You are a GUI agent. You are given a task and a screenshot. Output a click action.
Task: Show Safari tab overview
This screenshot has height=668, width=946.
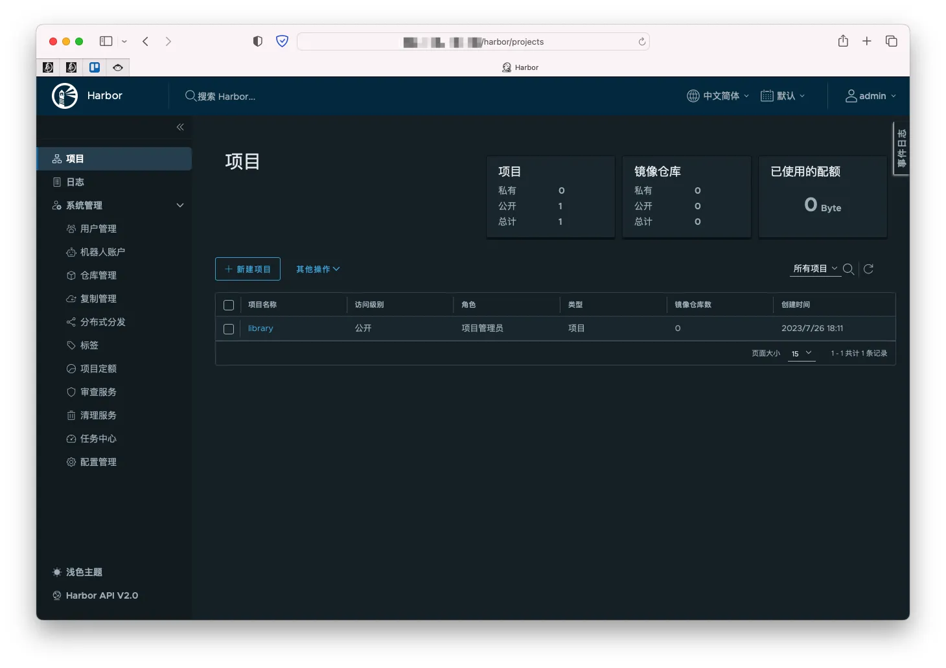click(x=892, y=41)
